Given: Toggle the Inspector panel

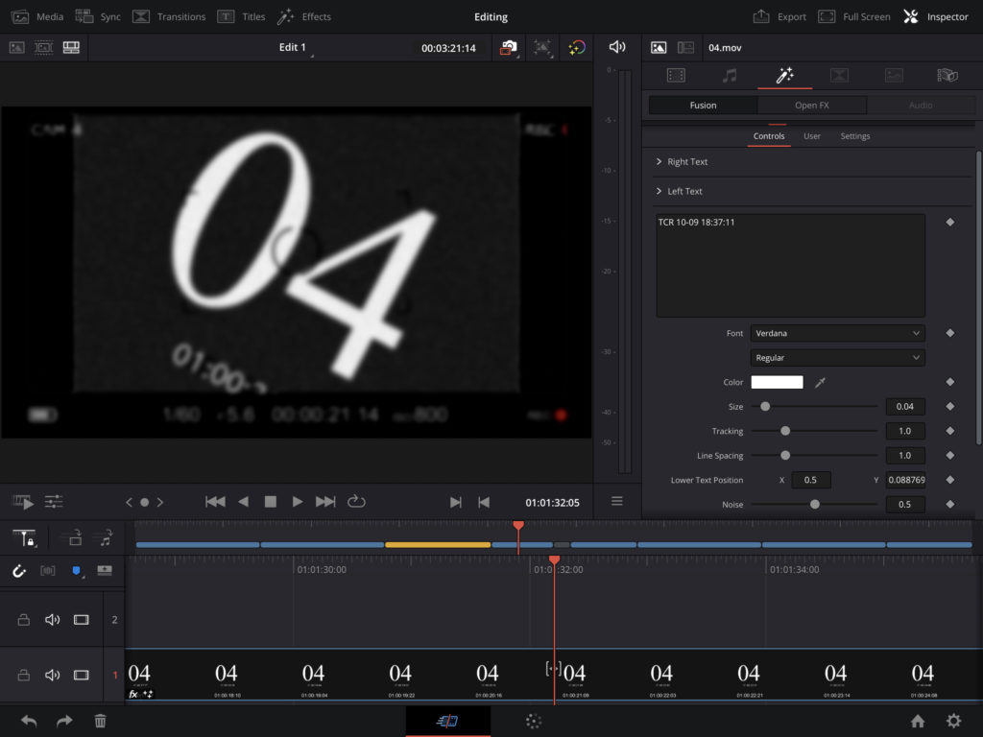Looking at the screenshot, I should [x=935, y=17].
